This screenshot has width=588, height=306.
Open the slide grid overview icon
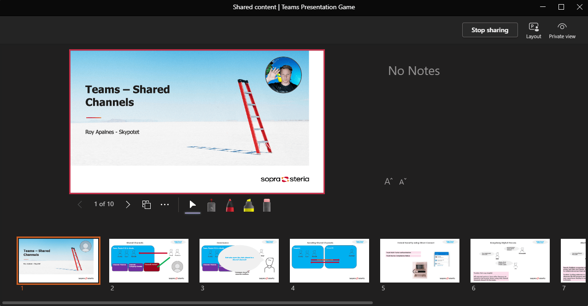146,204
